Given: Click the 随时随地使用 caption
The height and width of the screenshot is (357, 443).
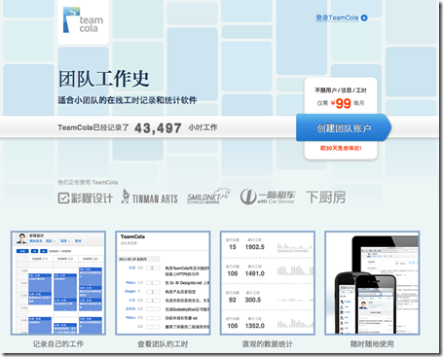Looking at the screenshot, I should click(x=372, y=344).
